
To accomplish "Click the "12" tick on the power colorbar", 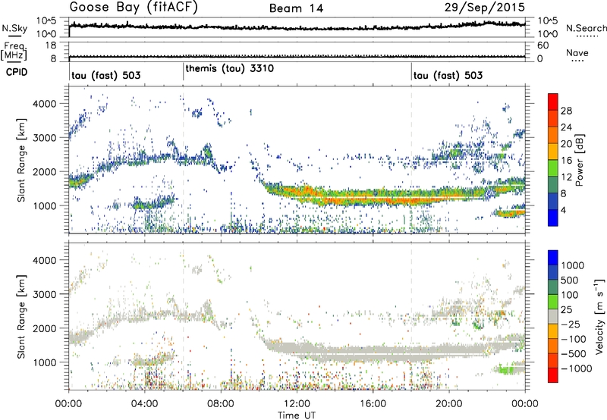I will (566, 177).
